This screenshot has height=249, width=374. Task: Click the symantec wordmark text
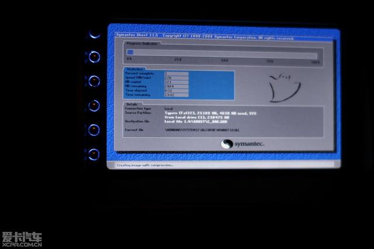click(250, 144)
